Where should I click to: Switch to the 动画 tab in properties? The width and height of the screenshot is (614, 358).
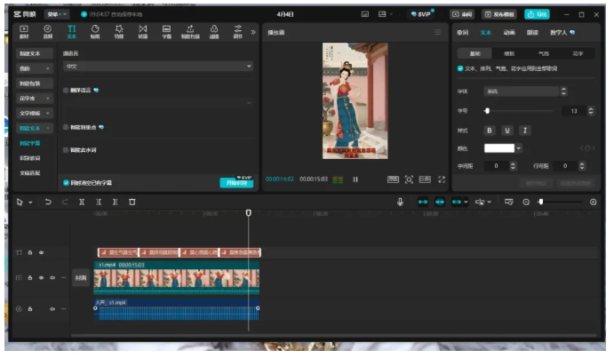pos(509,32)
